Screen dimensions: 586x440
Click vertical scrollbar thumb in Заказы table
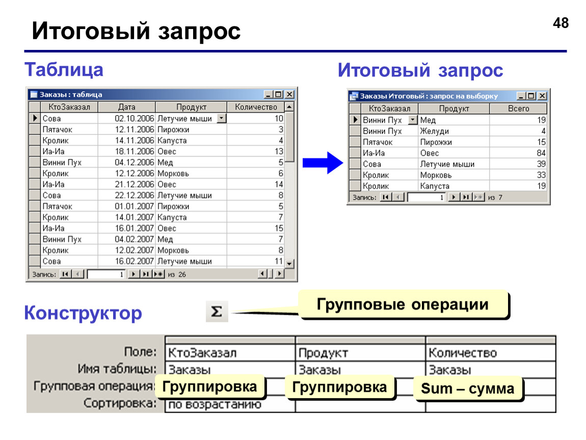pos(289,136)
